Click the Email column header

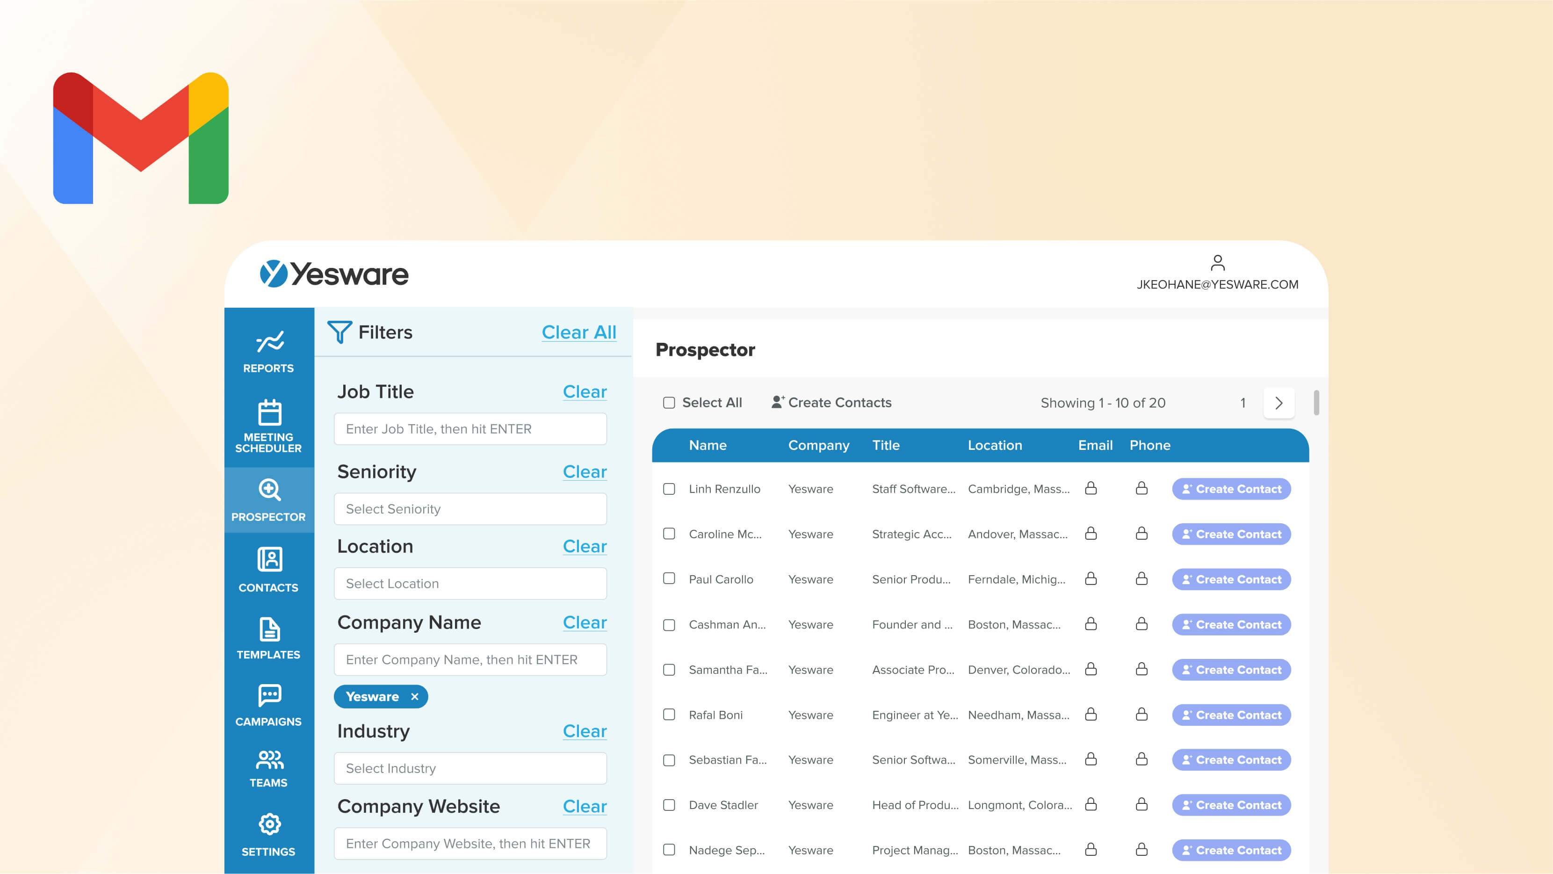[1095, 446]
